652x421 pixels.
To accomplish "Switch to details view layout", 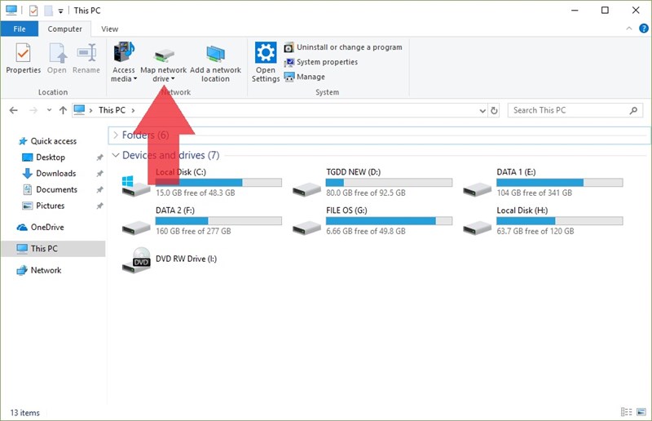I will pos(626,412).
